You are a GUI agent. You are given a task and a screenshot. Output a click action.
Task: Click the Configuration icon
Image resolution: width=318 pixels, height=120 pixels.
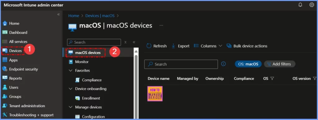click(77, 117)
